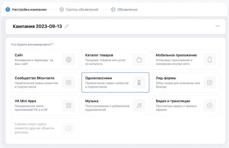
Task: Go to Группы объявлений step
Action: [82, 9]
